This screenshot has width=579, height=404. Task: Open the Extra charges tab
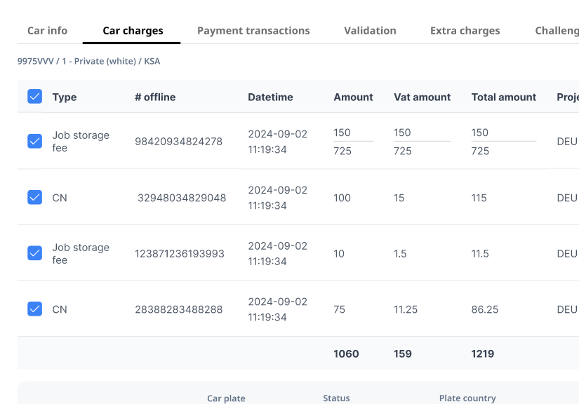(465, 31)
